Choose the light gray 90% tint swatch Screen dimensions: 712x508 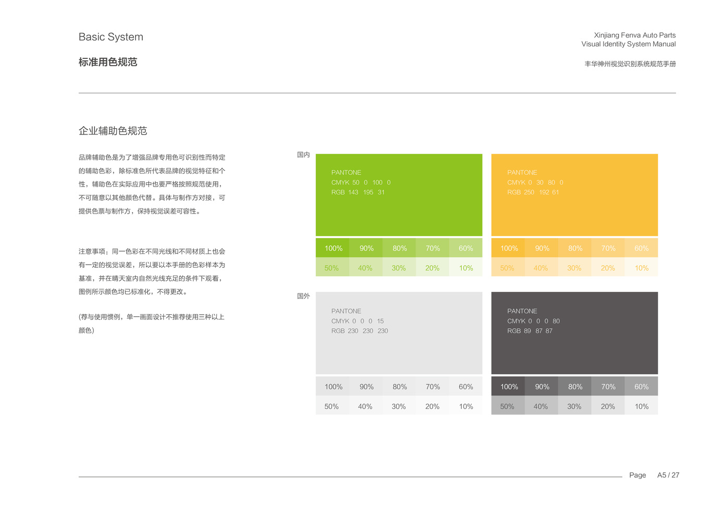click(366, 386)
